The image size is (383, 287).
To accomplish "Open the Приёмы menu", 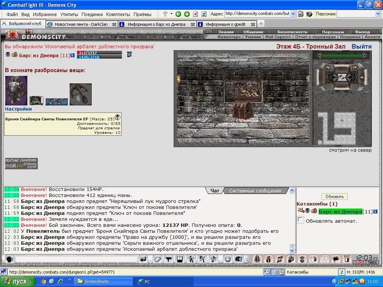I will [143, 15].
